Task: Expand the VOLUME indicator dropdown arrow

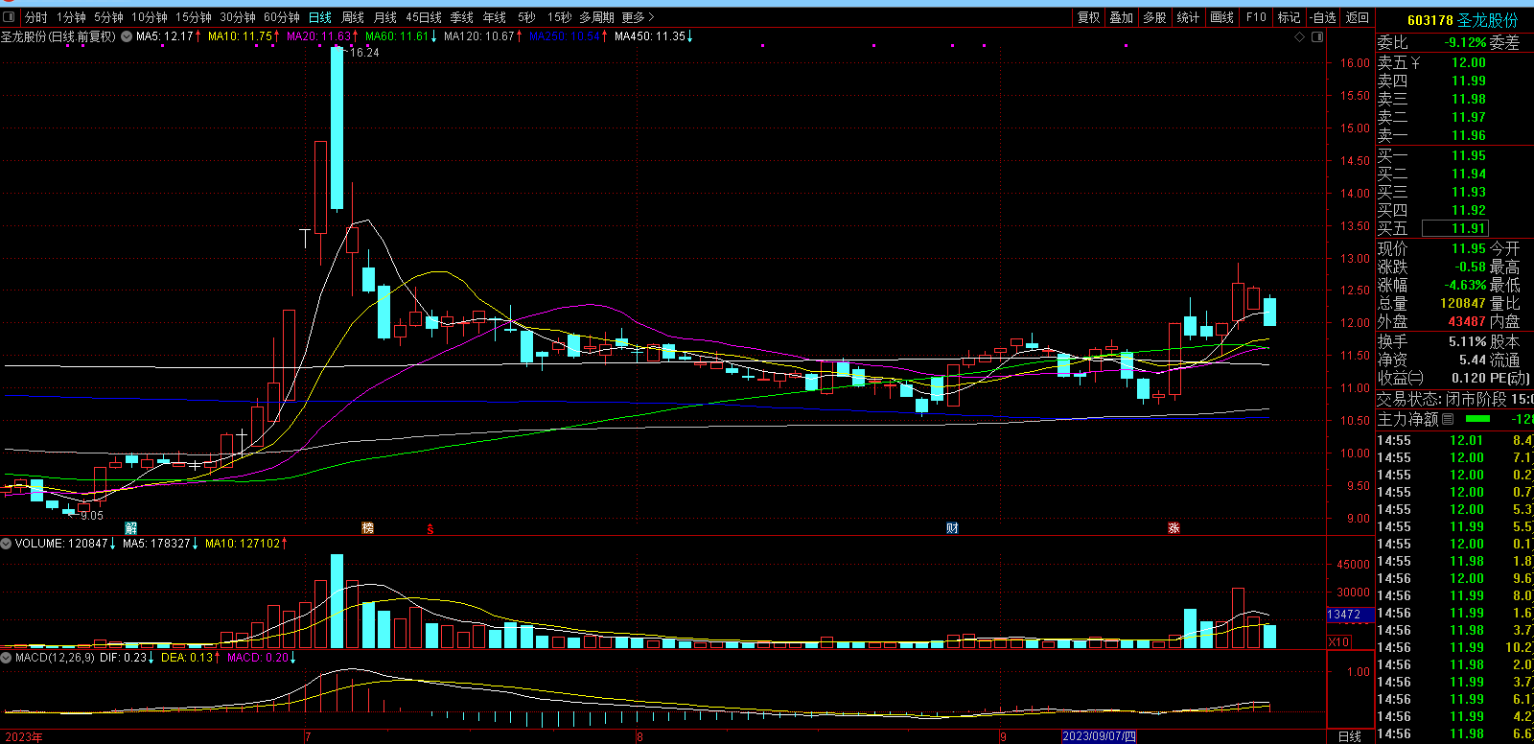Action: point(7,544)
